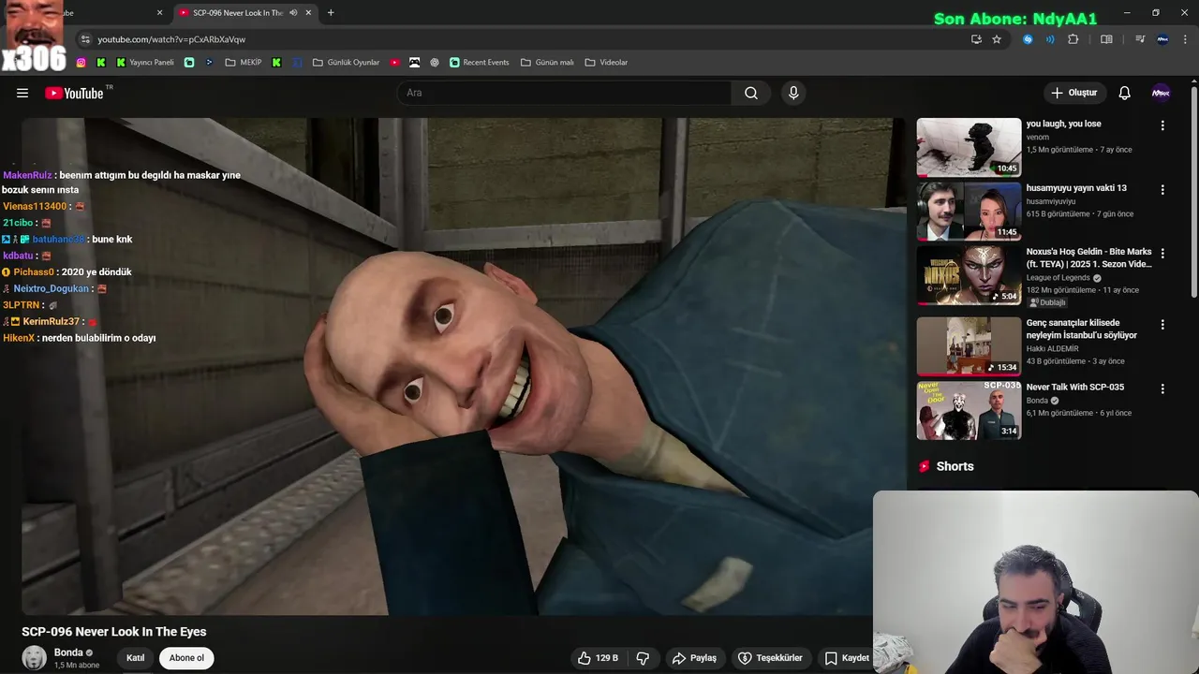Open options for Genç sanatçılar kilisede video
The image size is (1199, 674).
(x=1162, y=325)
